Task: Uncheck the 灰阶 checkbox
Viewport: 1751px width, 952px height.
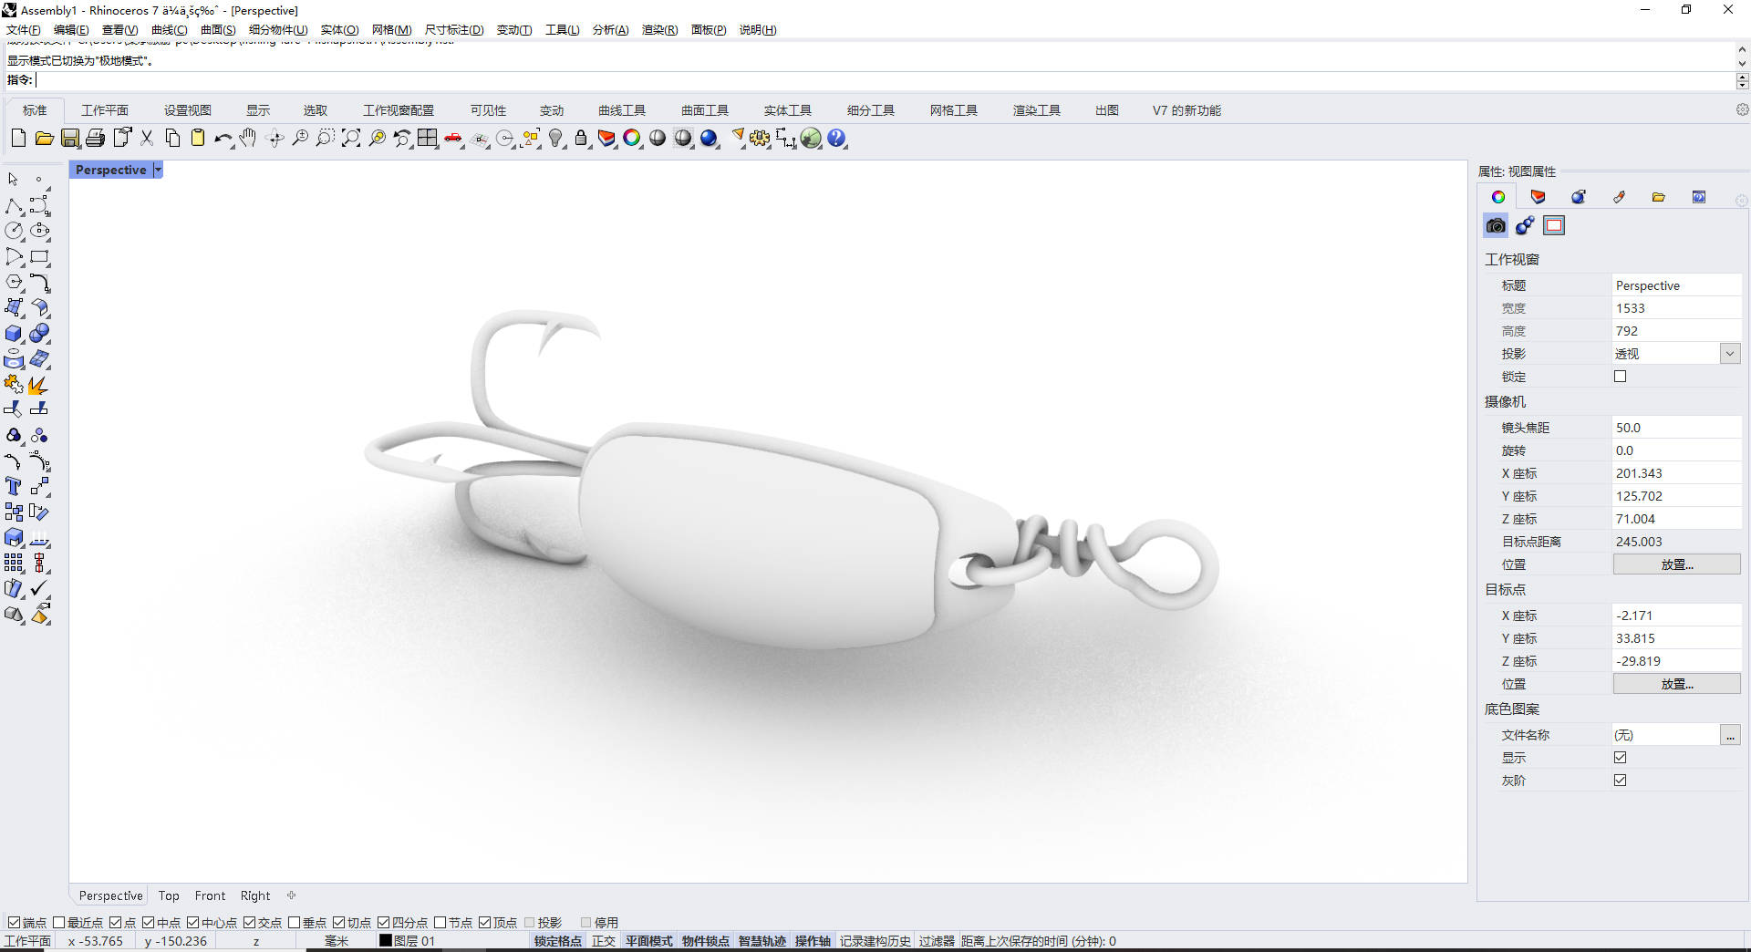Action: tap(1621, 781)
